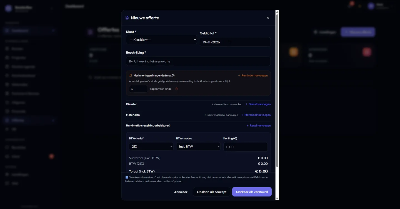Click Markeer als verstuurd button
Viewport: 400px width, 209px height.
coord(252,192)
